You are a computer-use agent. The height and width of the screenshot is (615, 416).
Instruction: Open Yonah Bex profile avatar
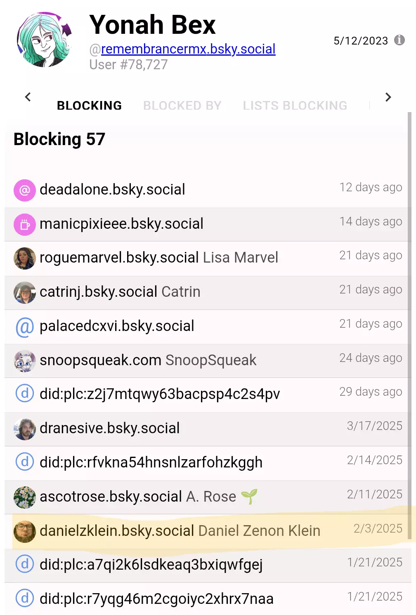click(45, 40)
